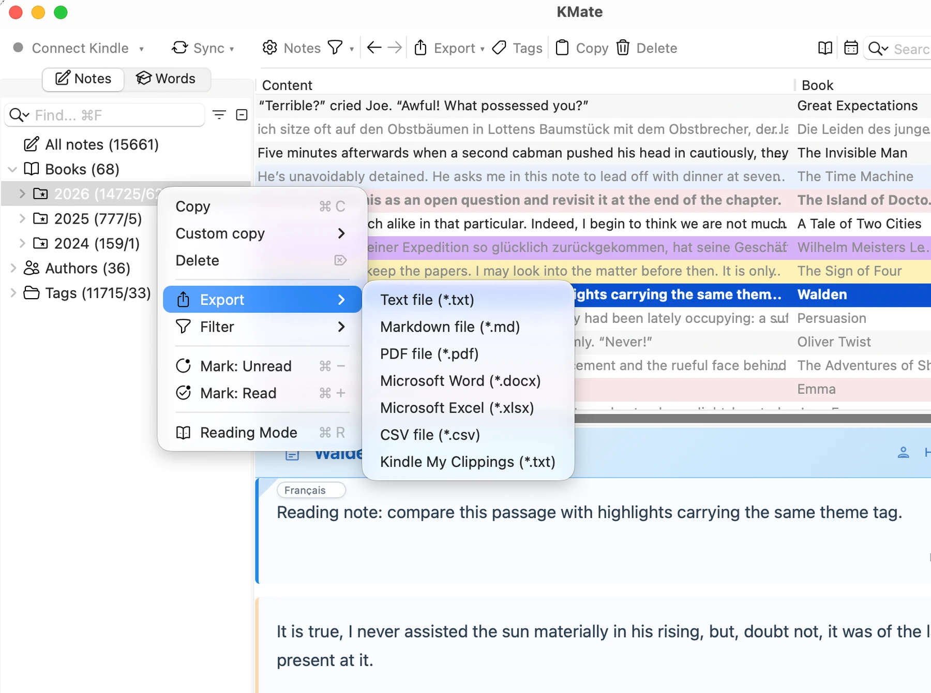Select the Notes tab
The width and height of the screenshot is (931, 693).
coord(83,79)
